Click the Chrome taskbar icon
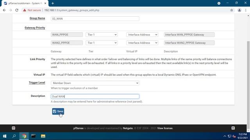 (x=24, y=136)
